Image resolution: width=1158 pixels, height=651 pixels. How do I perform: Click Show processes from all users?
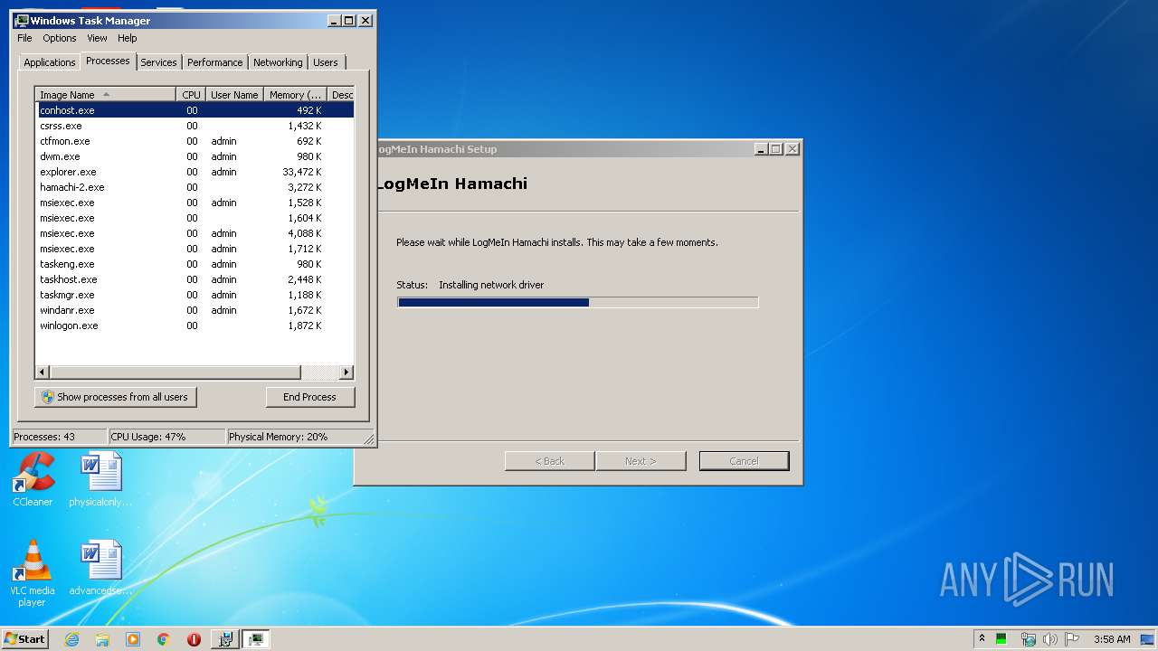116,397
